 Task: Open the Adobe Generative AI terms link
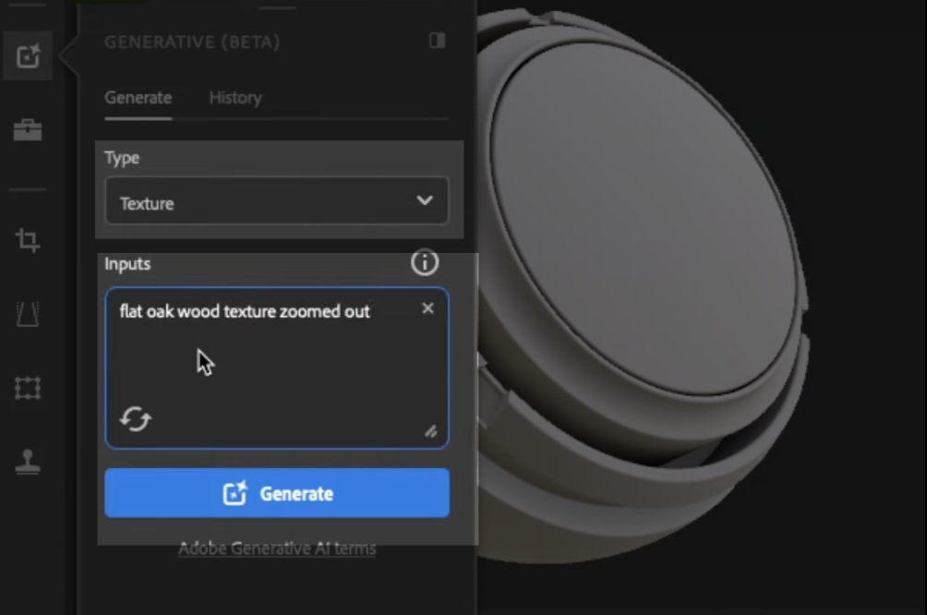tap(277, 549)
